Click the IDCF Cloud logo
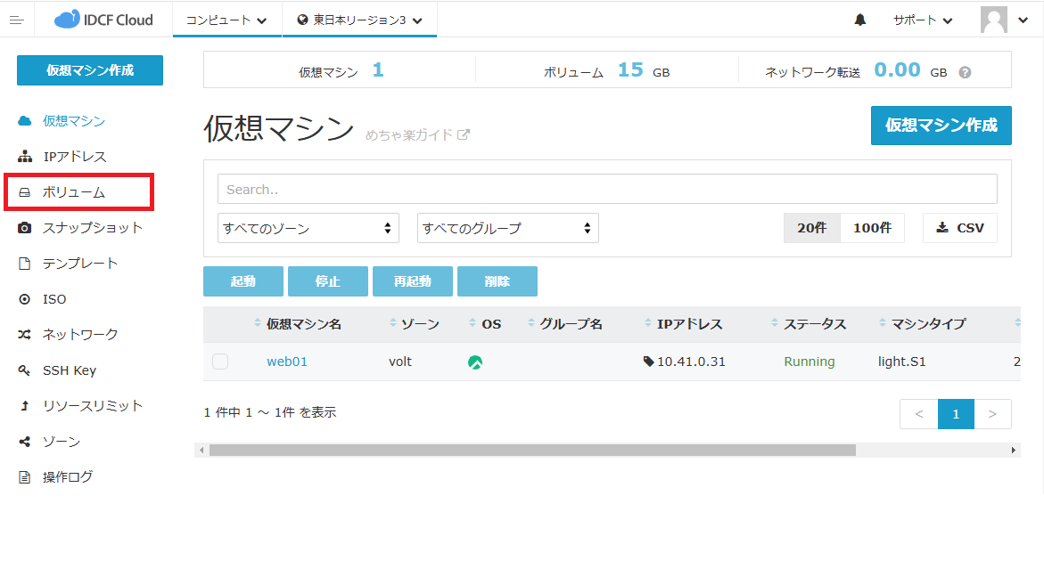Image resolution: width=1044 pixels, height=577 pixels. (x=103, y=20)
